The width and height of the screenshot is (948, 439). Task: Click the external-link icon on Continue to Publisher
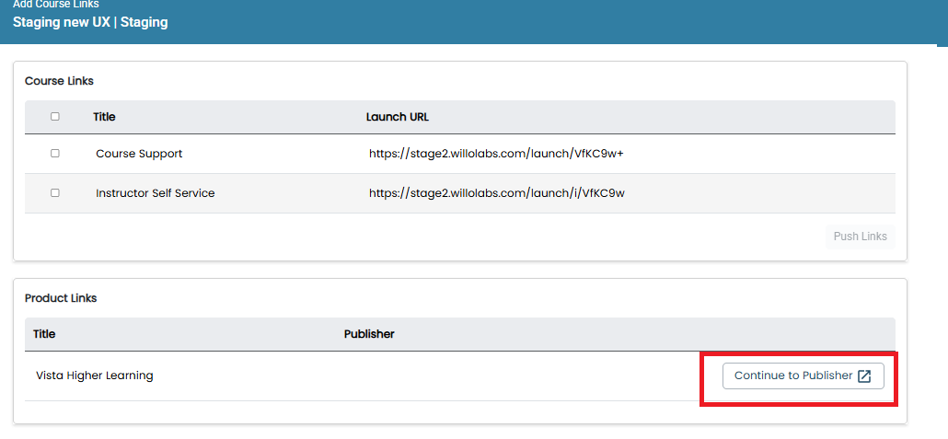[864, 376]
